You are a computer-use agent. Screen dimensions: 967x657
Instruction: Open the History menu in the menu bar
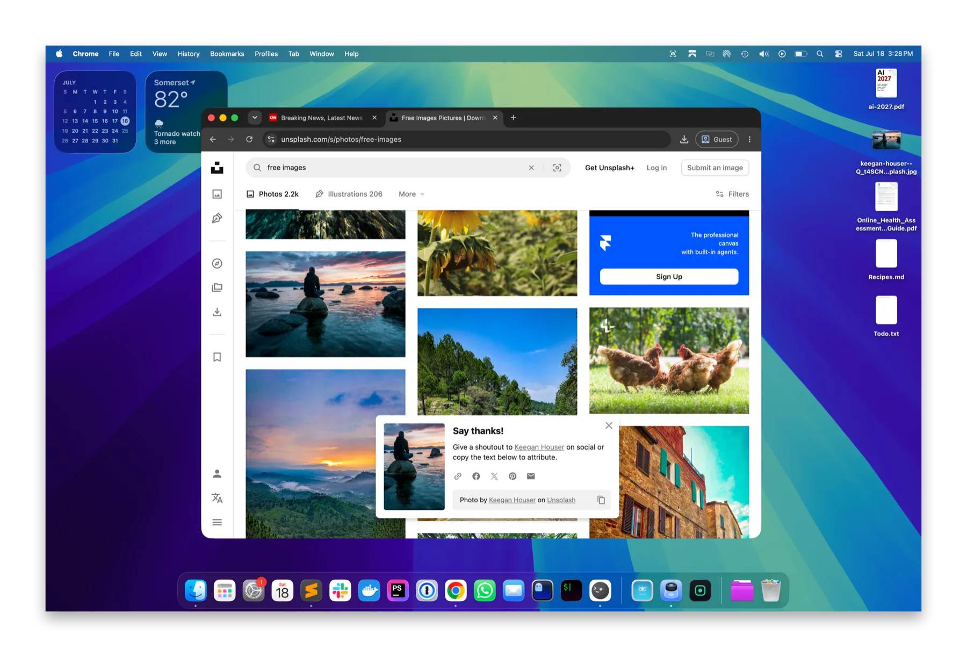(x=189, y=54)
